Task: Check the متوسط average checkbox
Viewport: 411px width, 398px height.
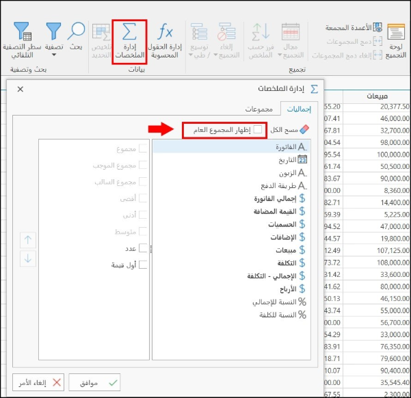Action: [143, 232]
